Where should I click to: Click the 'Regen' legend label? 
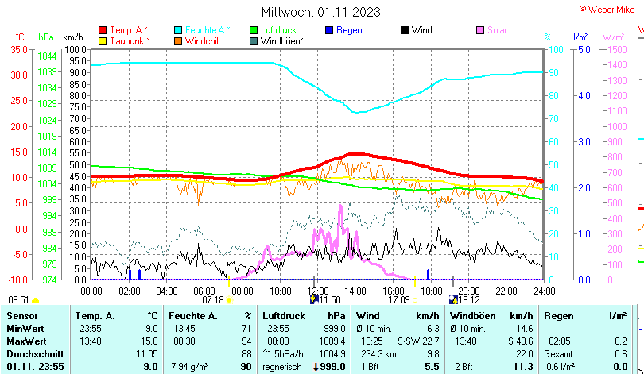click(x=349, y=30)
